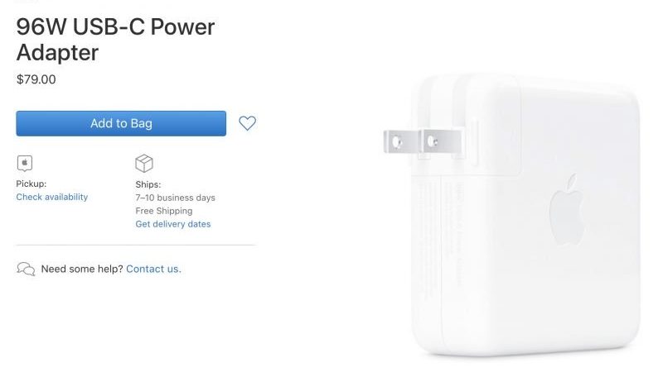Click the Pickup: label
The height and width of the screenshot is (372, 663).
click(x=31, y=184)
